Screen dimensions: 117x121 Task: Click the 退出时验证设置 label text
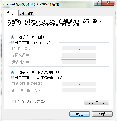(31, 102)
